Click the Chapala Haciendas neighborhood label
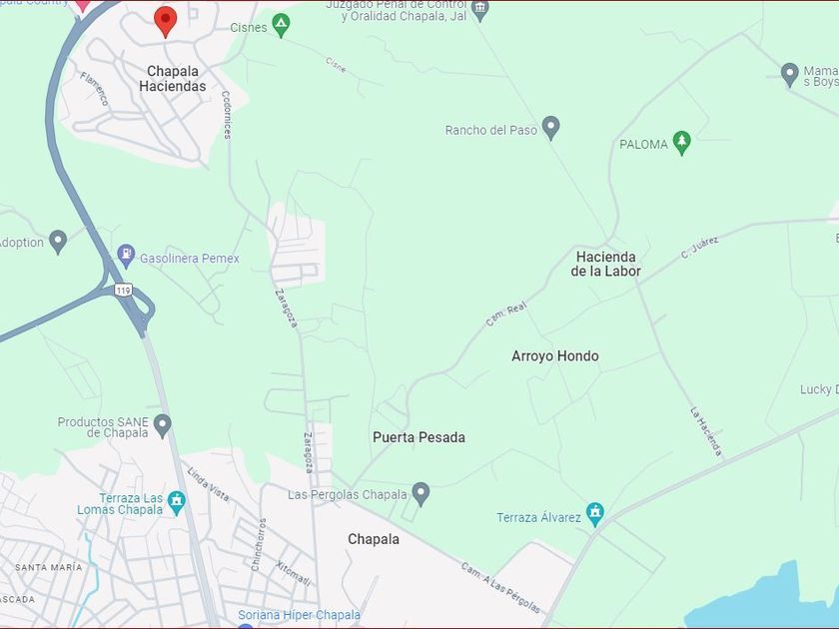This screenshot has height=629, width=839. pos(172,79)
